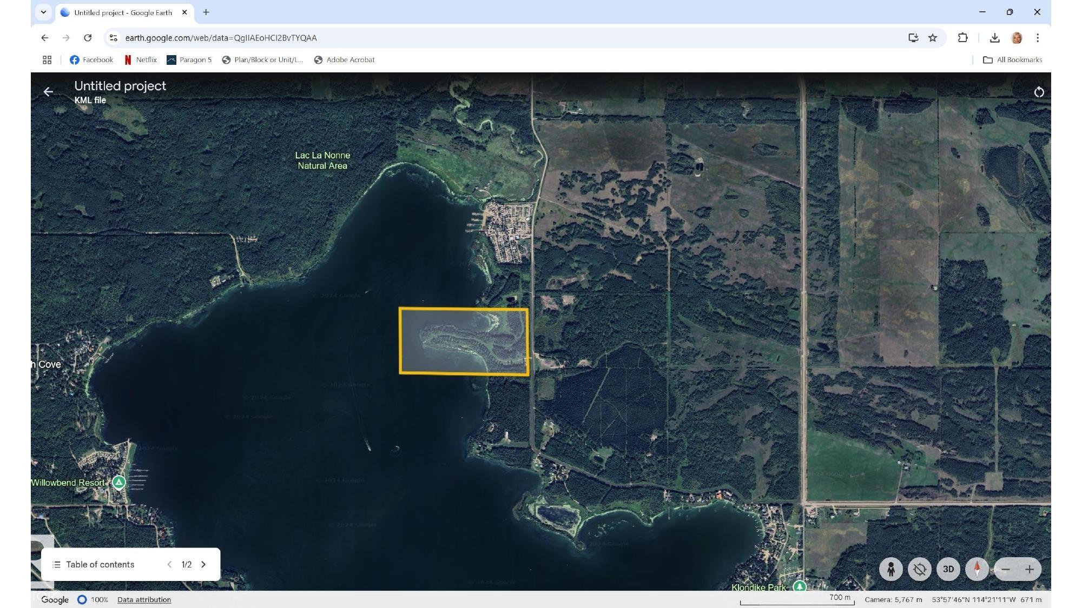
Task: Open Street View Pegman tool
Action: (890, 569)
